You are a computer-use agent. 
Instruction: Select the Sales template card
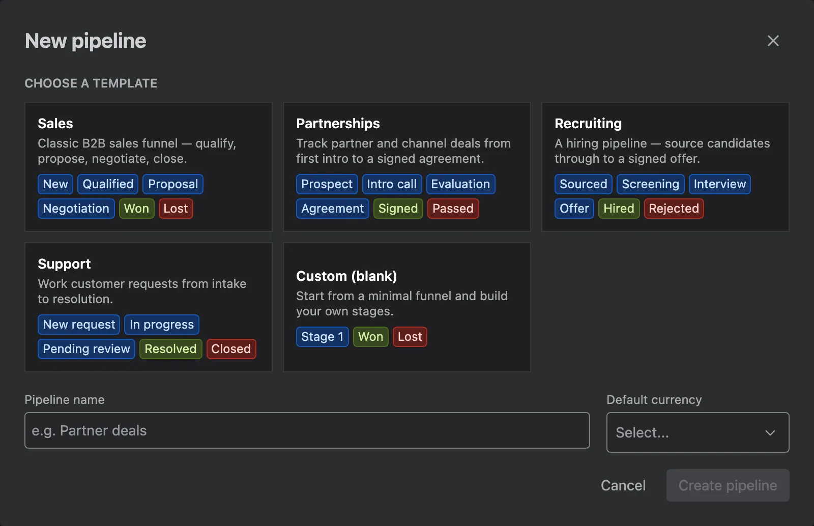tap(149, 167)
